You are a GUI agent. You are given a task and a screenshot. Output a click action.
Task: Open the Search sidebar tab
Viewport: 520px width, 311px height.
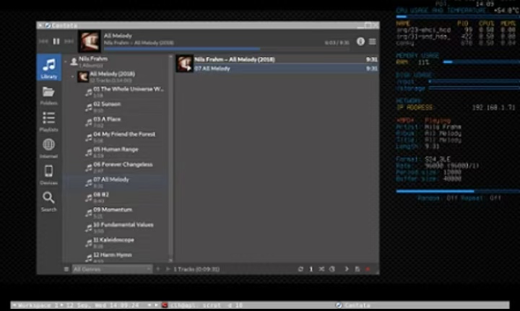coord(49,202)
